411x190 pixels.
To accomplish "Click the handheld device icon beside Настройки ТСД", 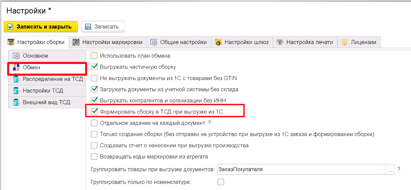I will pos(16,91).
